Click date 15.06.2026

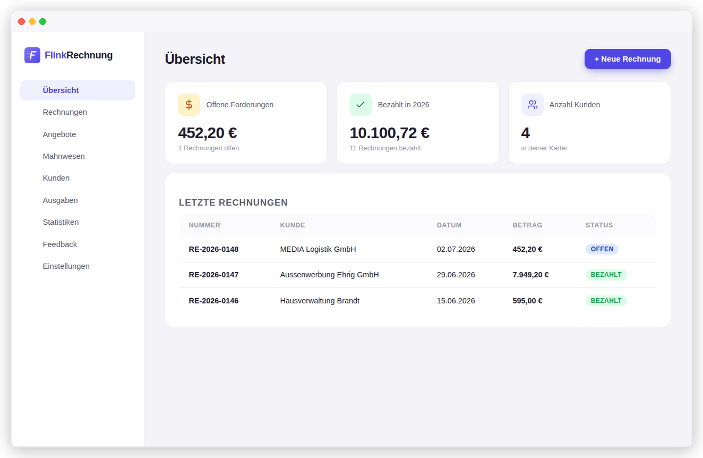click(456, 301)
